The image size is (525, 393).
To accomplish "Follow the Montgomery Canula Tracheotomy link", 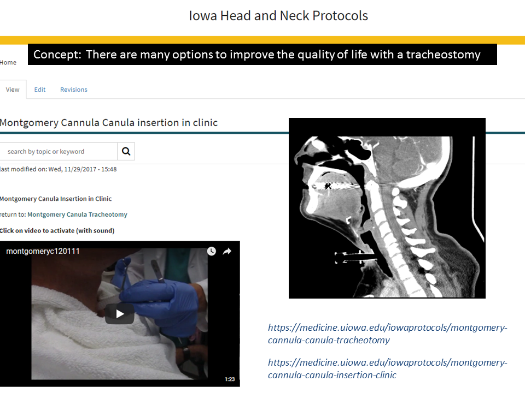I will pos(77,215).
